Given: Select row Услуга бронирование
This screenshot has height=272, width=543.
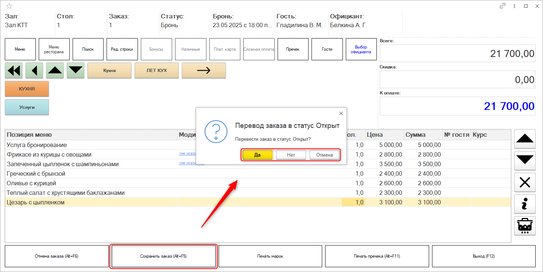Looking at the screenshot, I should 258,145.
